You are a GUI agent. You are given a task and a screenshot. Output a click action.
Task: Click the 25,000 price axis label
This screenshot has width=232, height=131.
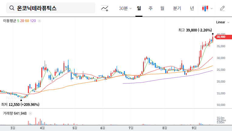[221, 70]
